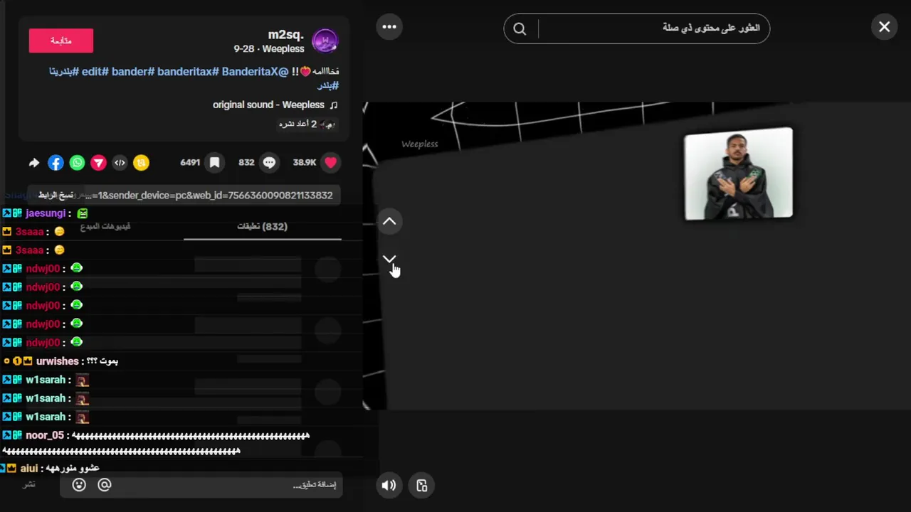Post the comment with نشر
Screen dimensions: 911x512
tap(29, 484)
